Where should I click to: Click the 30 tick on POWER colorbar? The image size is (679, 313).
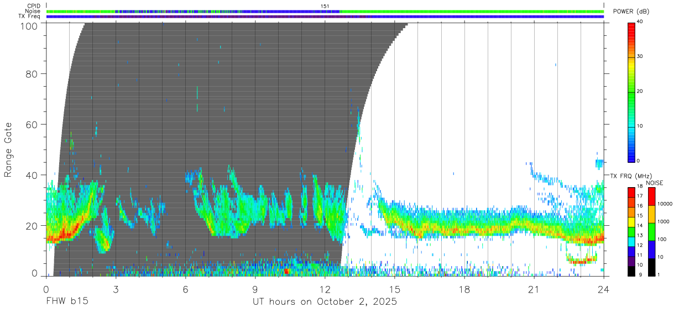click(x=641, y=56)
